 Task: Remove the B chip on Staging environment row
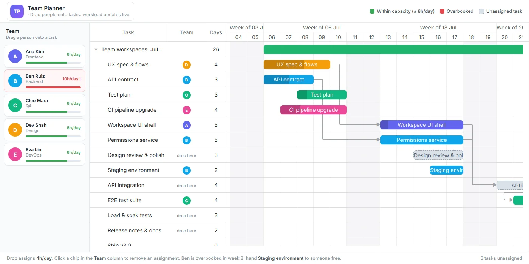coord(186,170)
